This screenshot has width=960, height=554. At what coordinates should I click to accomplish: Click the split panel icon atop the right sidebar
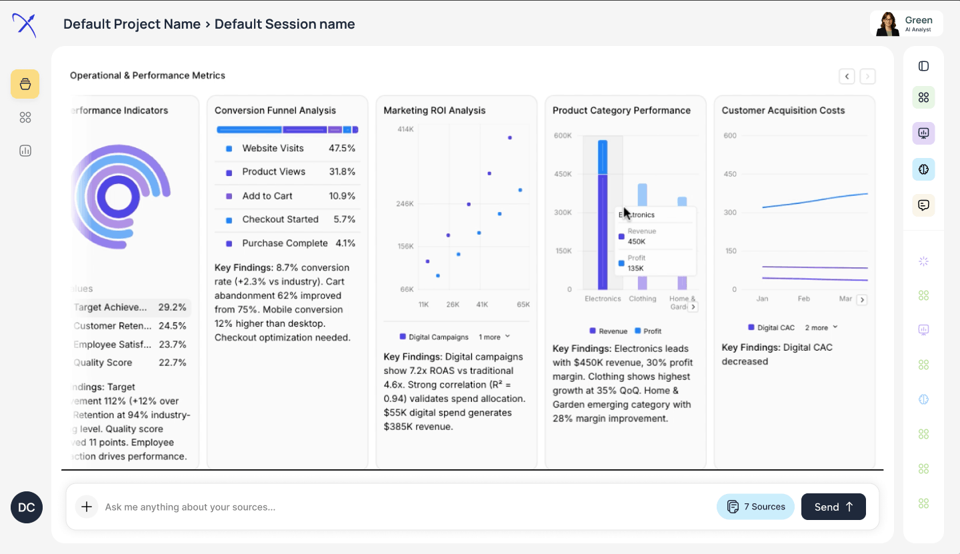click(x=923, y=65)
